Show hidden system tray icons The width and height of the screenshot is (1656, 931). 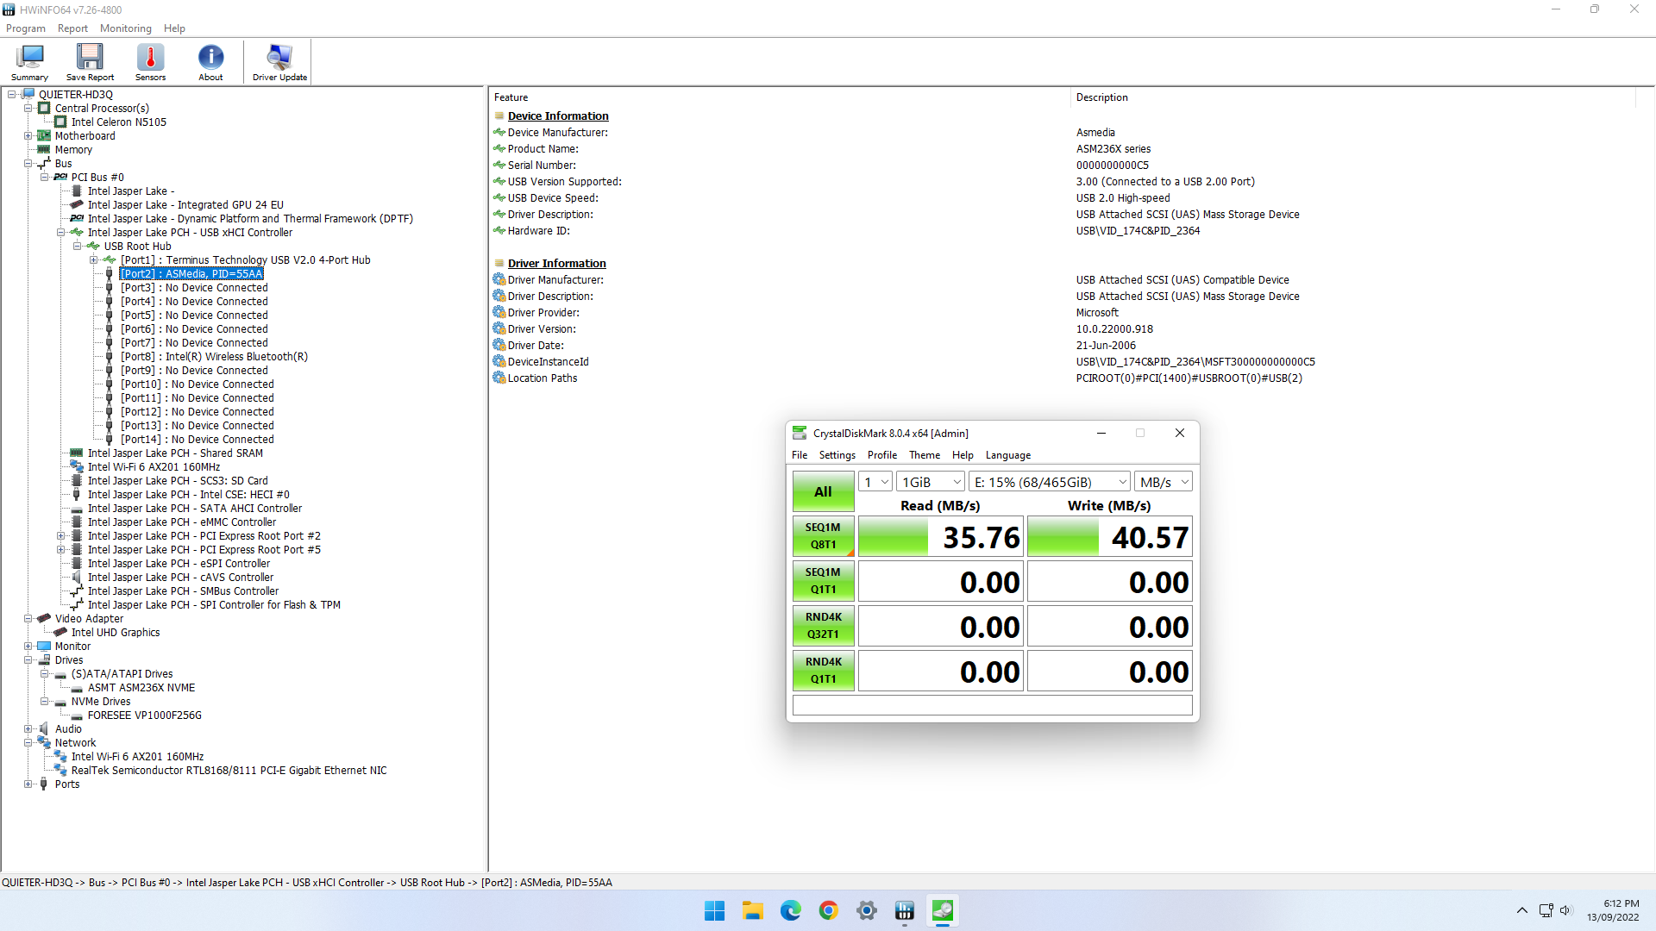1522,910
